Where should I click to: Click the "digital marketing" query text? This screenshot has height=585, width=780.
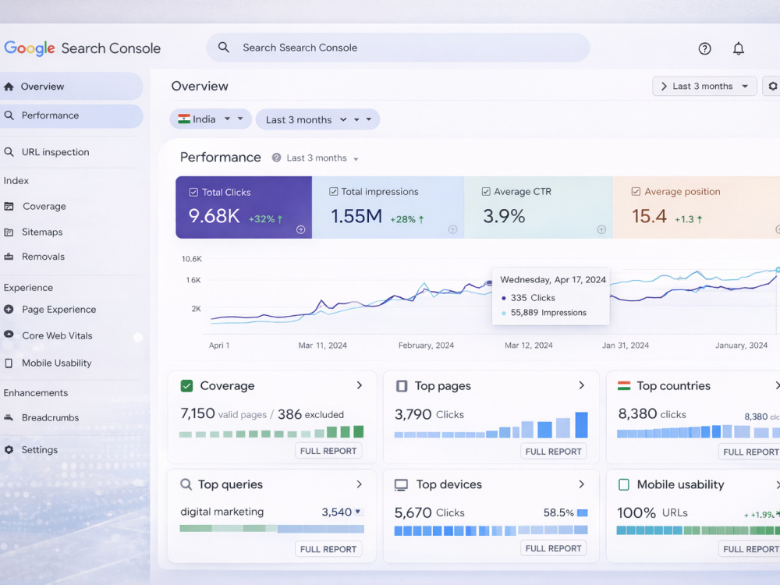tap(222, 512)
